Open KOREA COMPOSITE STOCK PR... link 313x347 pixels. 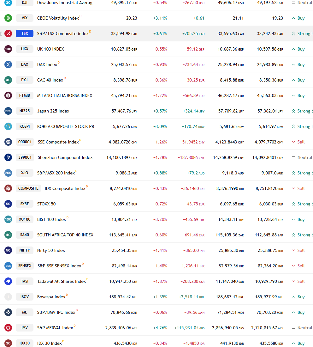(x=67, y=127)
